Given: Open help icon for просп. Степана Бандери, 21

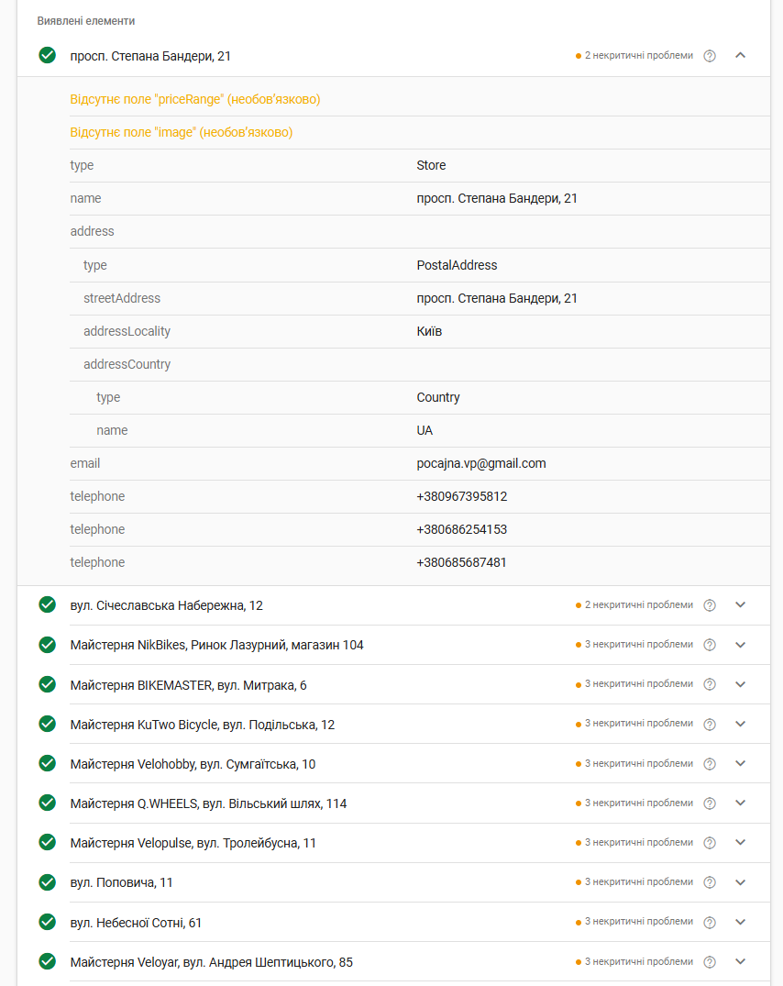Looking at the screenshot, I should pyautogui.click(x=710, y=56).
